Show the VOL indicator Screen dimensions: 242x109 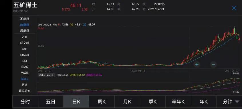[25, 37]
